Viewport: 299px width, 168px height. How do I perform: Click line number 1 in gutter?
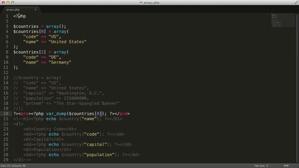(x=7, y=16)
